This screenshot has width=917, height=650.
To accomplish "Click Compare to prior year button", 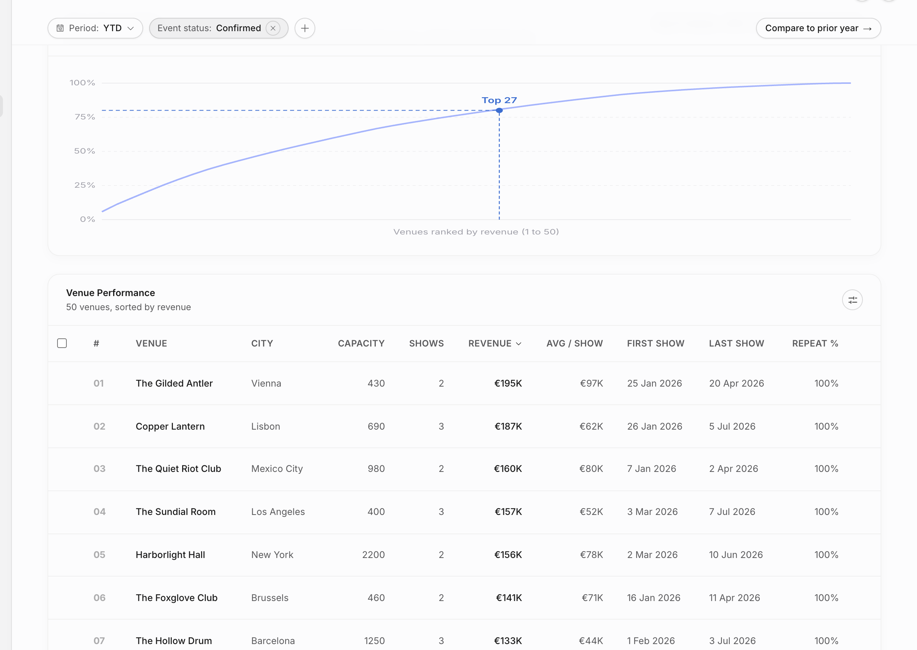I will (818, 28).
